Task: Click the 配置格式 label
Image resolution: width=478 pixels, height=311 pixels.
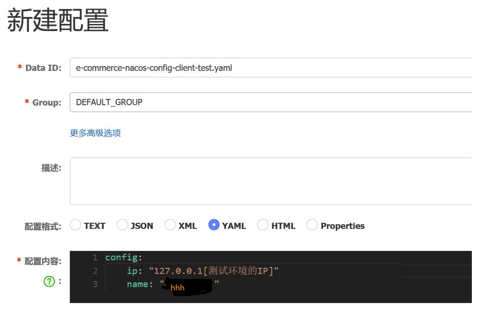Action: pyautogui.click(x=43, y=226)
